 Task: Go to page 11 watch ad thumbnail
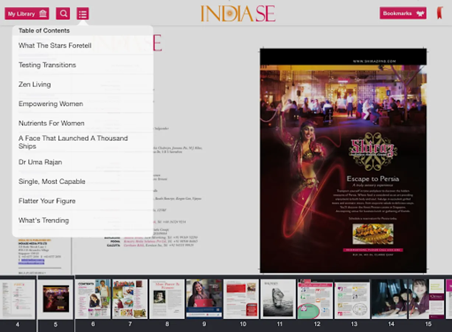[278, 299]
